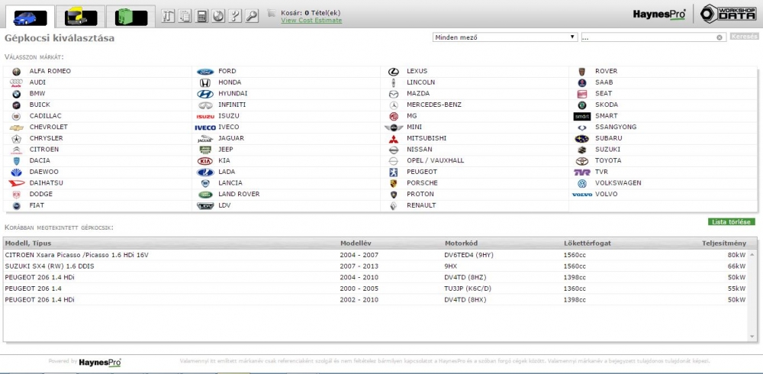Open the View Cost Estimate link
Screen dimensions: 763x374
(311, 21)
